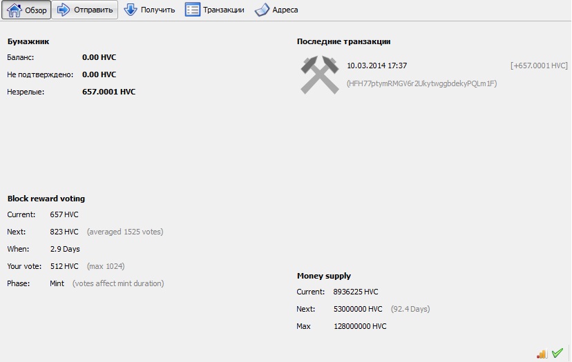The height and width of the screenshot is (362, 572).
Task: Click the download arrow Получить icon
Action: click(x=131, y=10)
